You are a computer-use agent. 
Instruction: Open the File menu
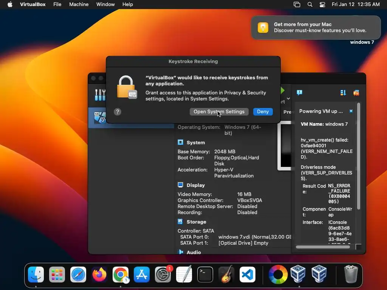tap(57, 5)
